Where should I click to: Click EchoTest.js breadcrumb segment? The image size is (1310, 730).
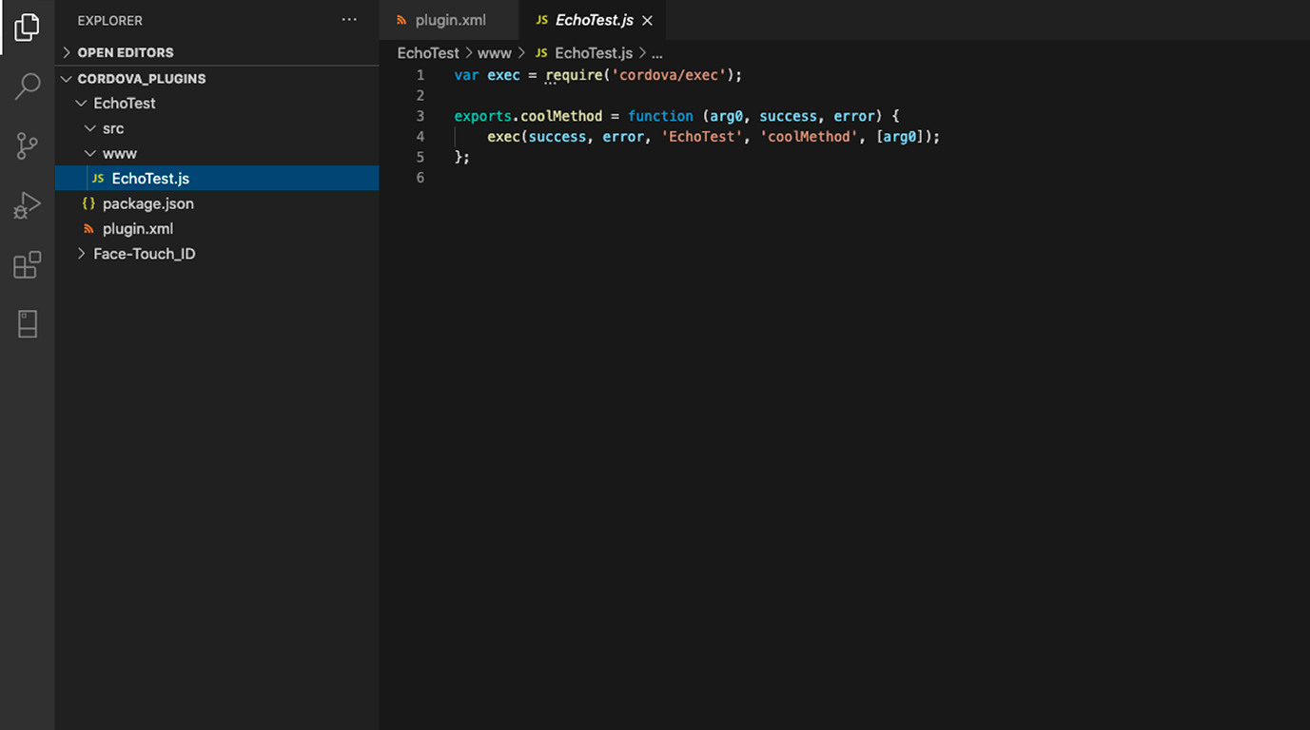594,53
